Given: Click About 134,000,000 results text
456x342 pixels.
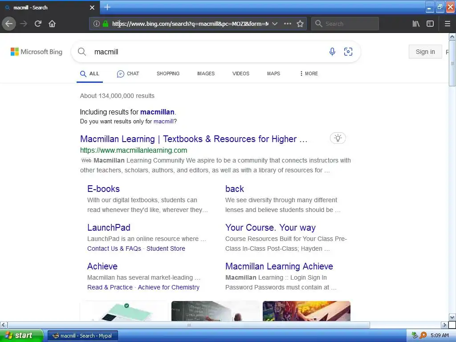Looking at the screenshot, I should pos(117,96).
